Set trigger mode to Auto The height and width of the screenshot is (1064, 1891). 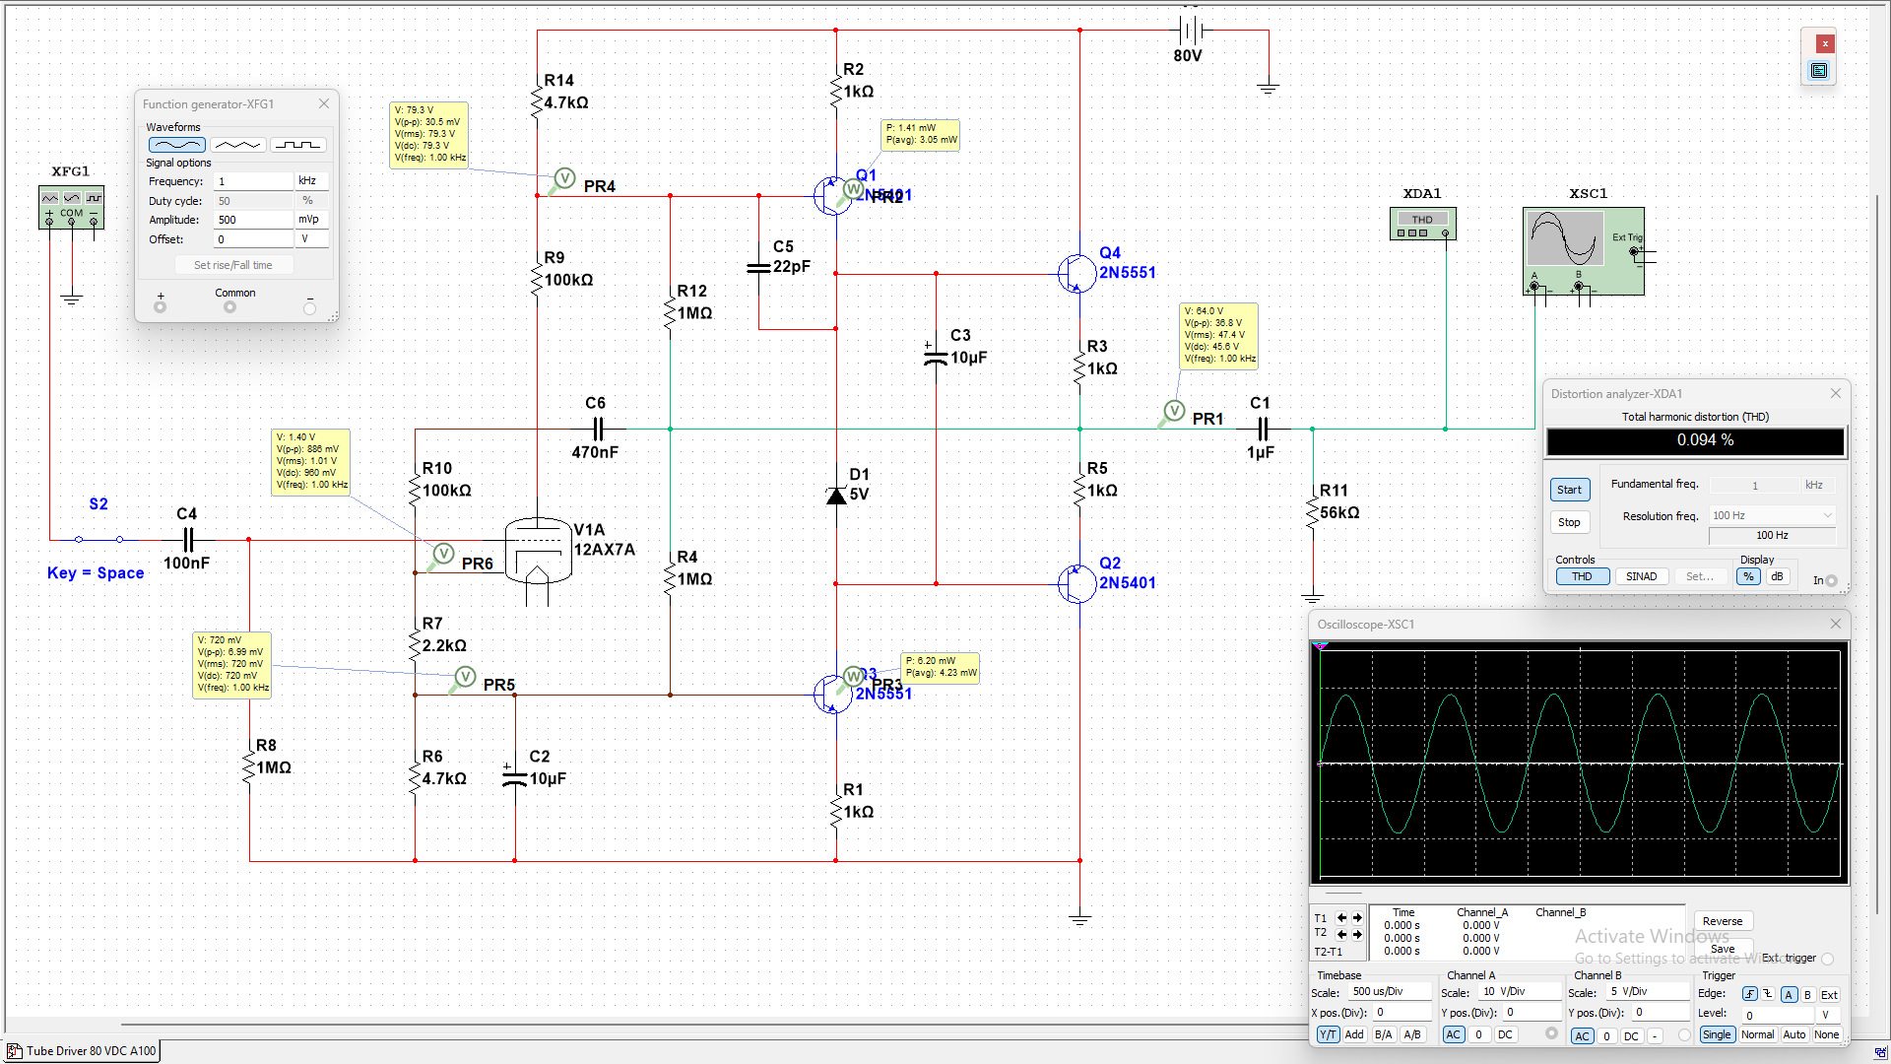(1794, 1034)
